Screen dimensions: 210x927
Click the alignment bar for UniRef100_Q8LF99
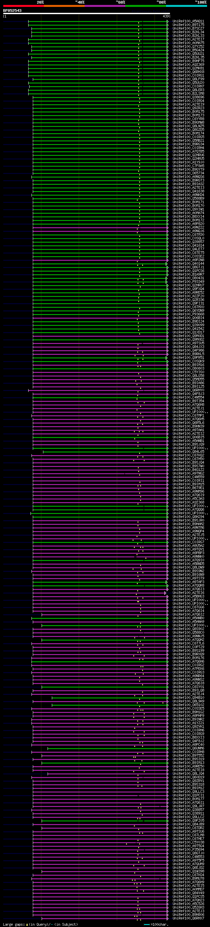[x=100, y=79]
